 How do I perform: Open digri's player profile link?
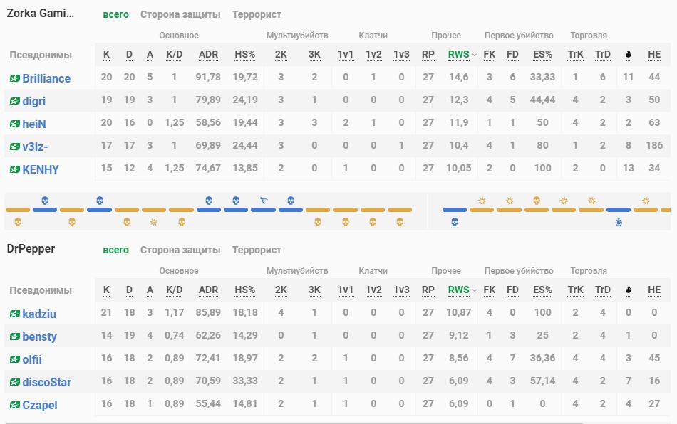tap(33, 101)
